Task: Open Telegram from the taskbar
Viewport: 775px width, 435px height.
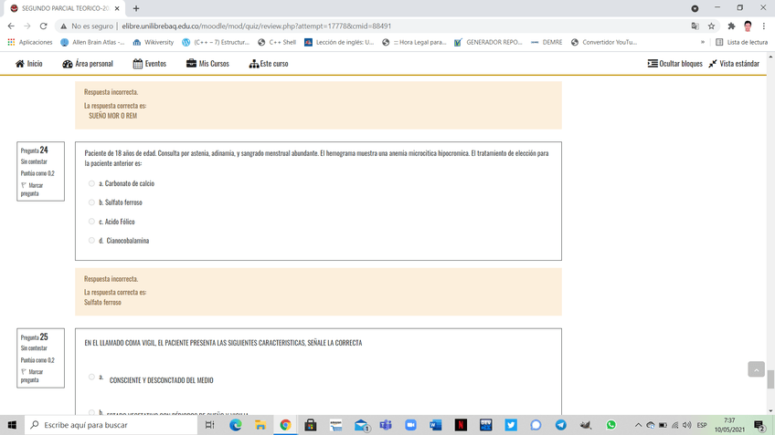Action: click(560, 425)
